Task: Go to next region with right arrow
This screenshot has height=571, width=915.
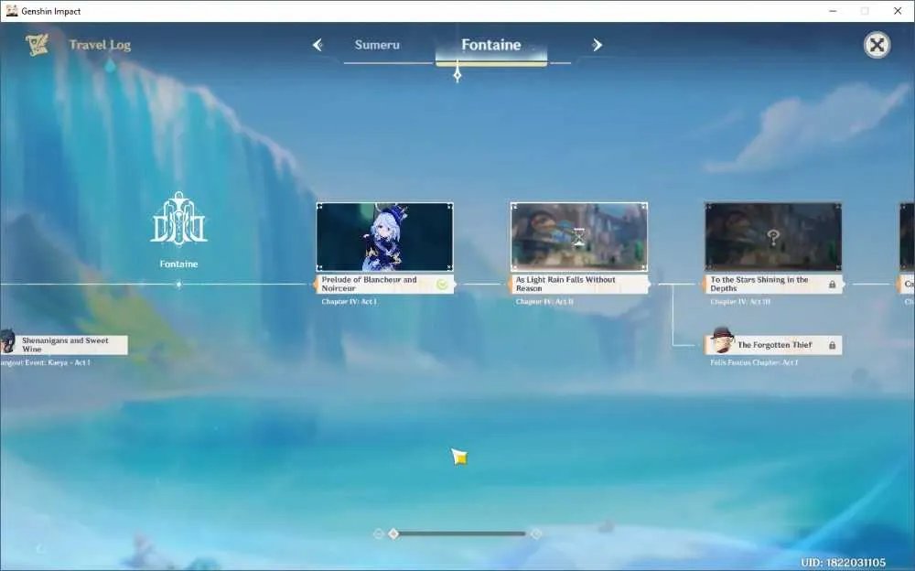Action: (597, 45)
